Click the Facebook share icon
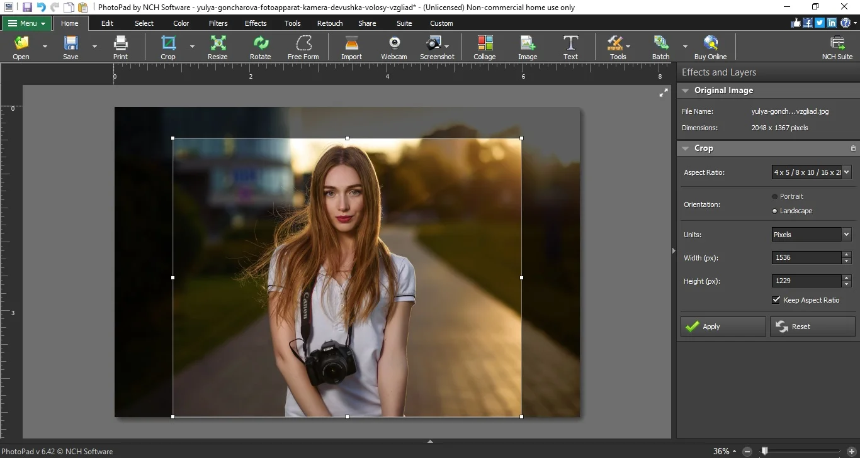Screen dimensions: 860x458 pyautogui.click(x=808, y=23)
